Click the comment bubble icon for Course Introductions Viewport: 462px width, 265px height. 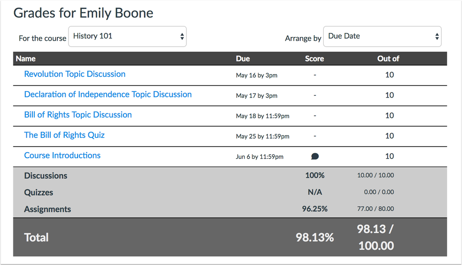[315, 156]
